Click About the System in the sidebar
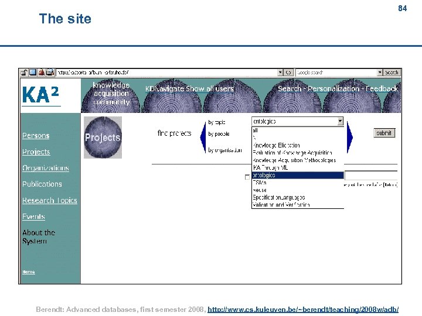This screenshot has width=422, height=316. 39,237
